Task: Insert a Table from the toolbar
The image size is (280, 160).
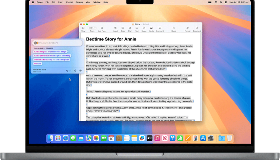Action: (x=123, y=28)
